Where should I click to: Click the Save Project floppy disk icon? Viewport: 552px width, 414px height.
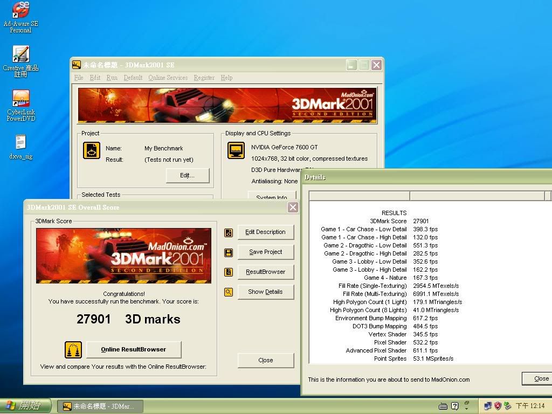pyautogui.click(x=229, y=252)
